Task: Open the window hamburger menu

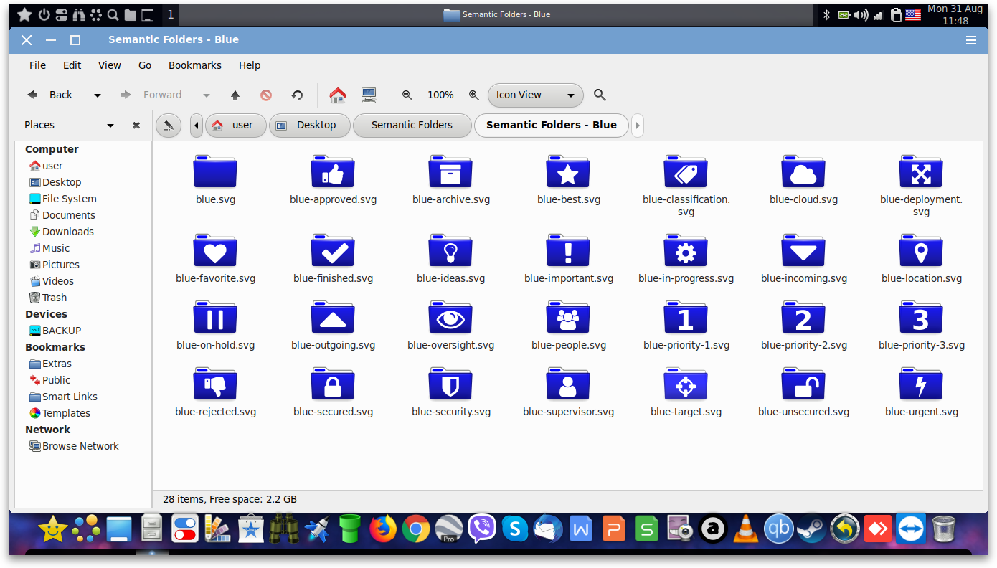Action: (x=971, y=40)
